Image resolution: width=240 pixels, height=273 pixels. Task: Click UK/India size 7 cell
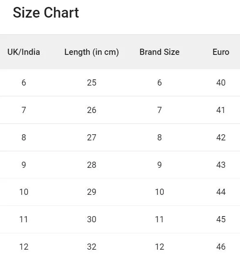click(24, 110)
